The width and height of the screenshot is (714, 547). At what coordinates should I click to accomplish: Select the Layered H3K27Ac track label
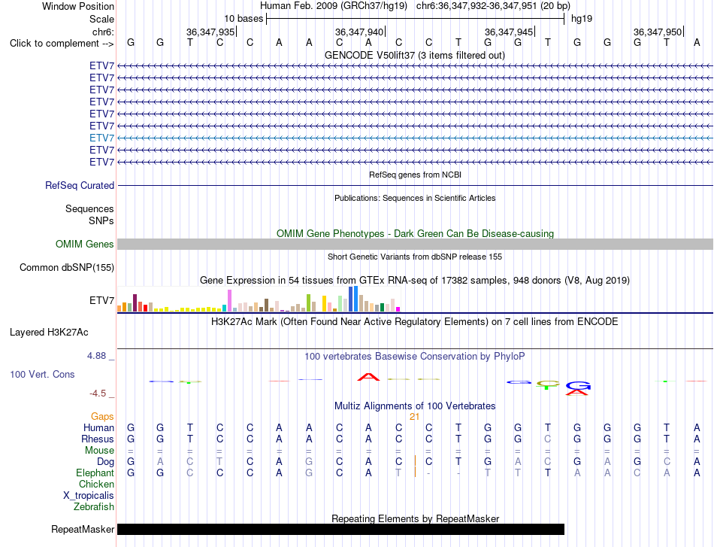[49, 333]
